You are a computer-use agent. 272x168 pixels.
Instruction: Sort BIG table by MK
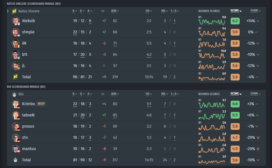165,94
